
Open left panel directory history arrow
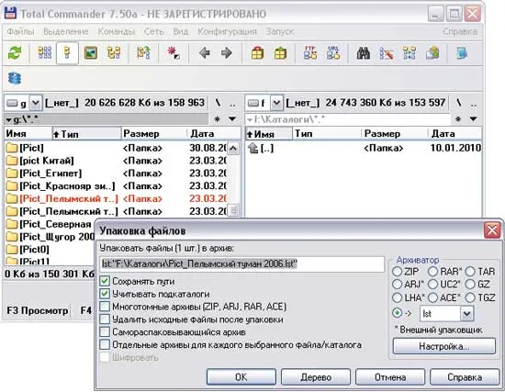click(232, 119)
